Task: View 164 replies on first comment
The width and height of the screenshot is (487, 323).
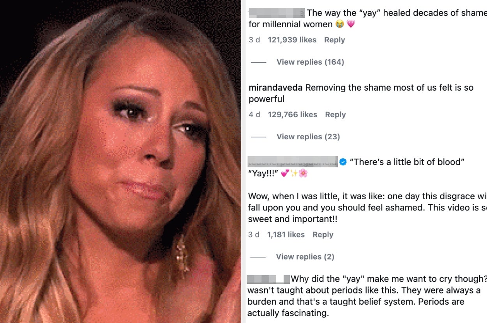Action: click(x=310, y=62)
